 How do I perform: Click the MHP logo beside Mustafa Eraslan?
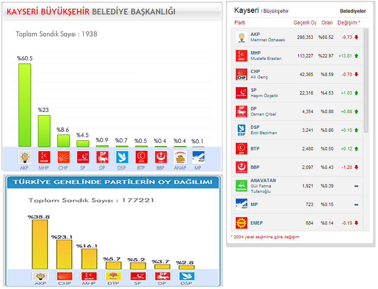tap(241, 56)
